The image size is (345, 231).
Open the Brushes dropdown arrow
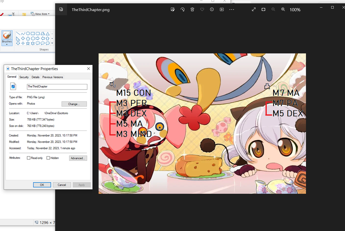coord(7,44)
